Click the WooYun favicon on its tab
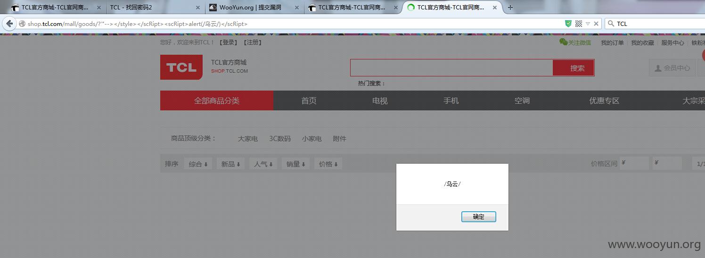Viewport: 705px width, 258px height. pos(213,8)
